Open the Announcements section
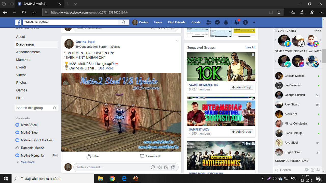Viewport: 326px width, 183px height. point(28,52)
